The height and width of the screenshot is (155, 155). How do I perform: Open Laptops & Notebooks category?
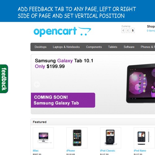point(66,47)
